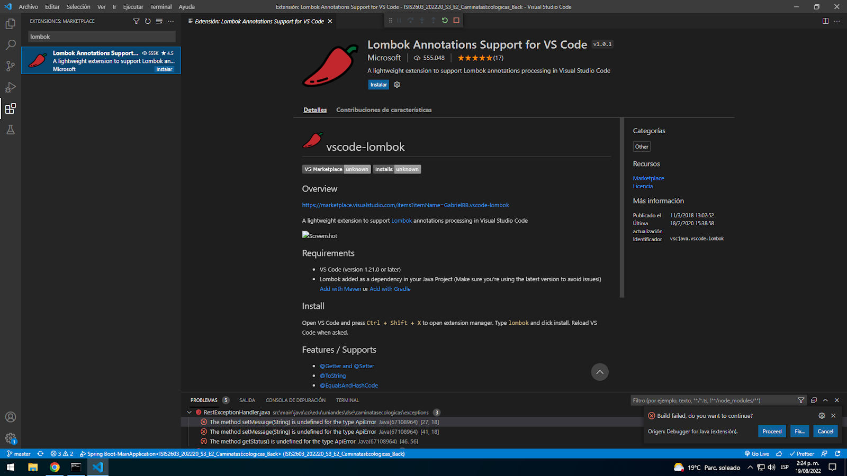Open the Source Control view
Viewport: 847px width, 476px height.
pos(11,66)
